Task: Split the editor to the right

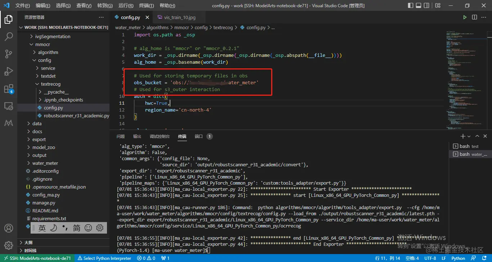Action: (474, 17)
